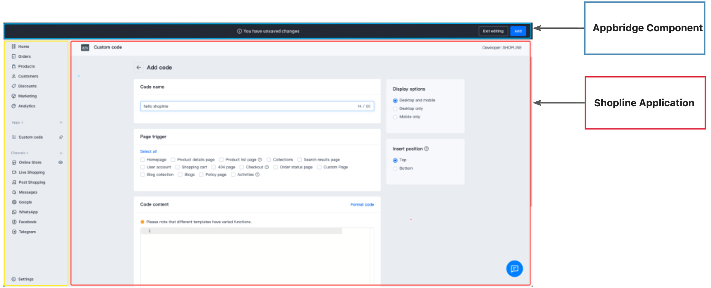
Task: Click the back arrow beside Add code
Action: click(139, 68)
